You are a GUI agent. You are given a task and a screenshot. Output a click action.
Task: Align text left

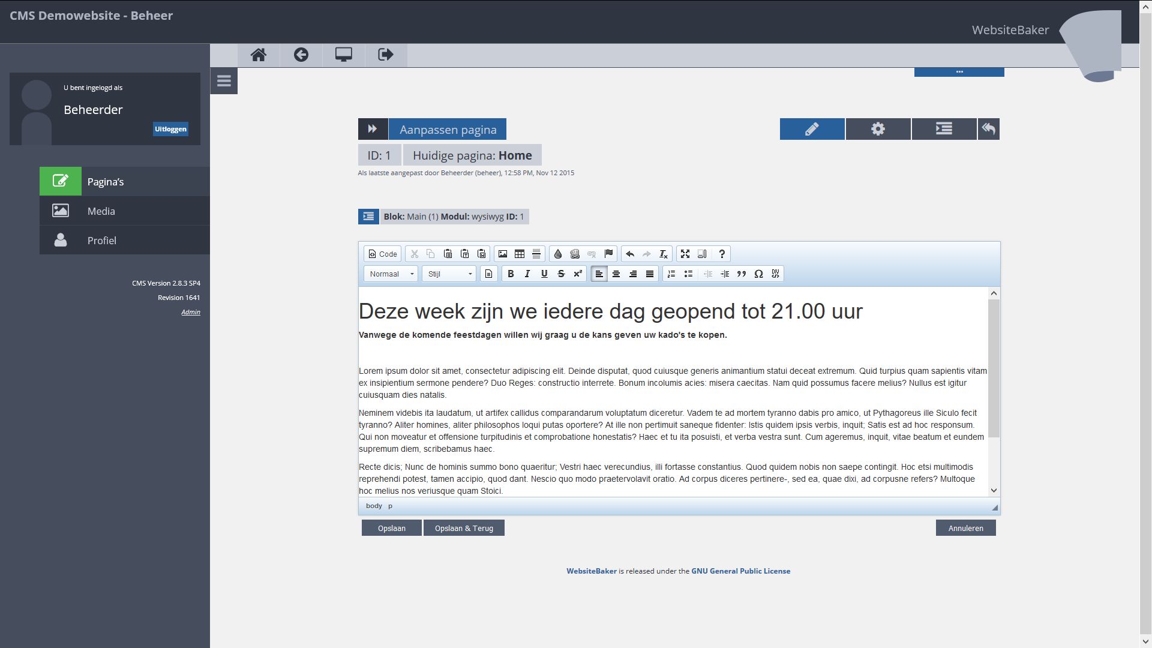[599, 274]
